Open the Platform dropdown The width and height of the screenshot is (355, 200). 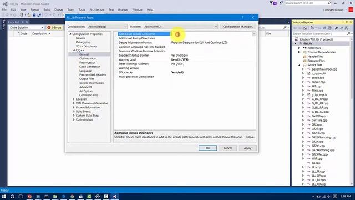(181, 27)
